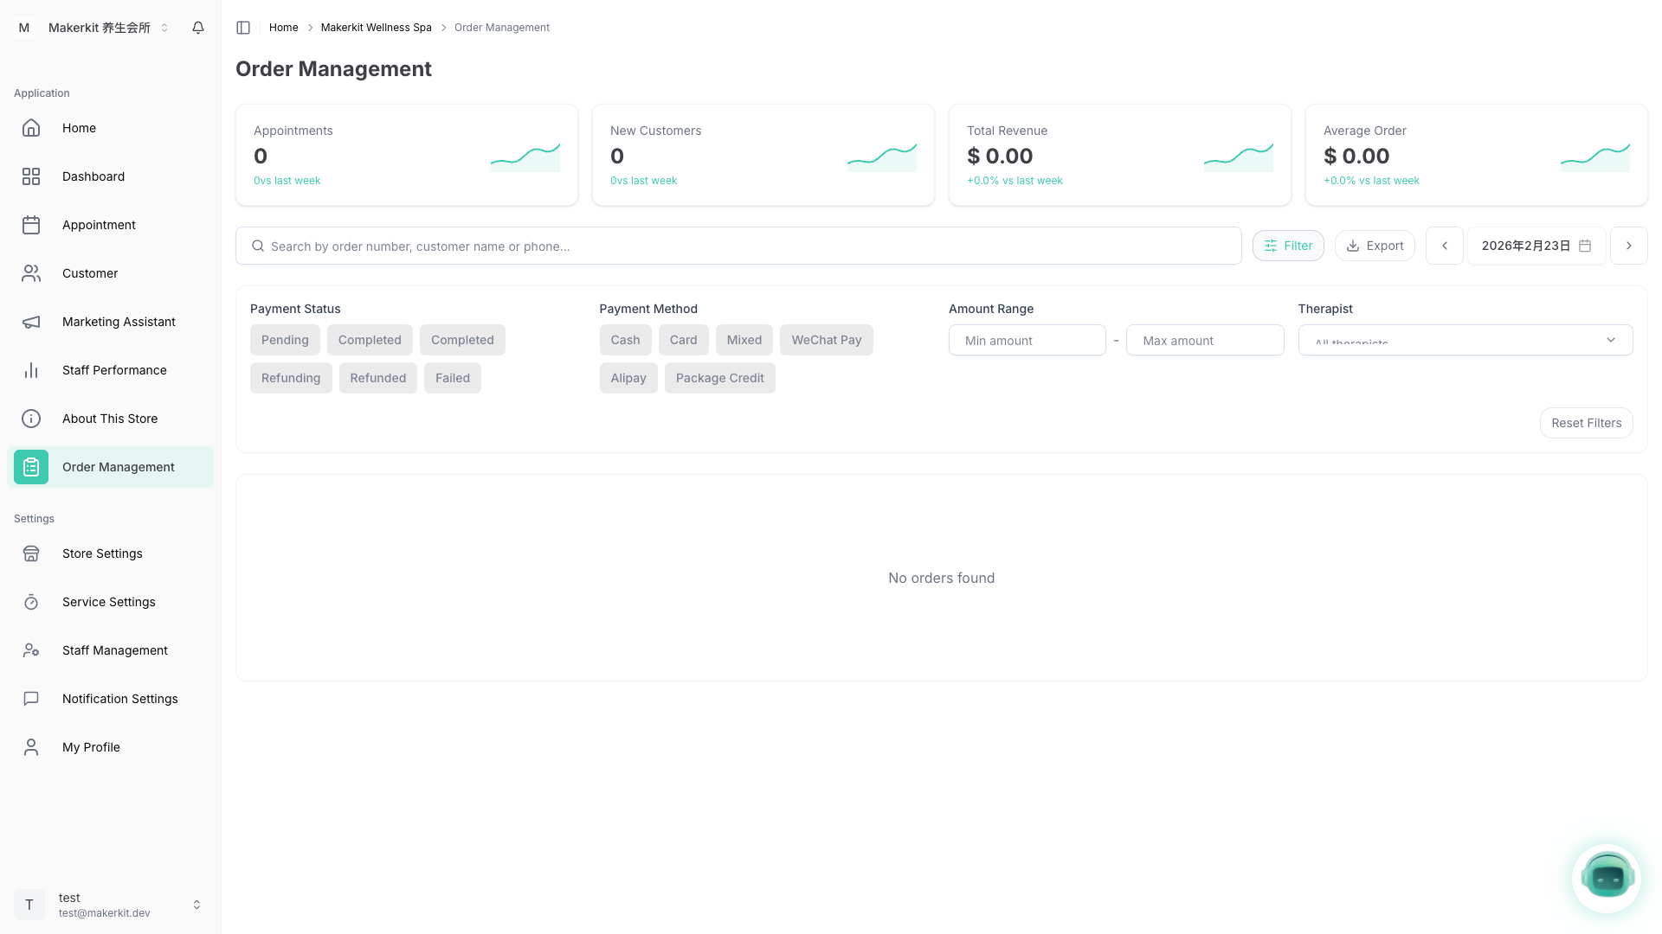Click the Service Settings timer icon
This screenshot has width=1662, height=934.
(x=31, y=602)
